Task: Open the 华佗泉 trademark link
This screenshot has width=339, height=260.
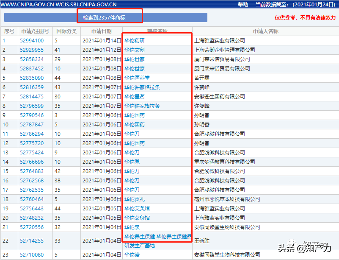Action: [132, 227]
